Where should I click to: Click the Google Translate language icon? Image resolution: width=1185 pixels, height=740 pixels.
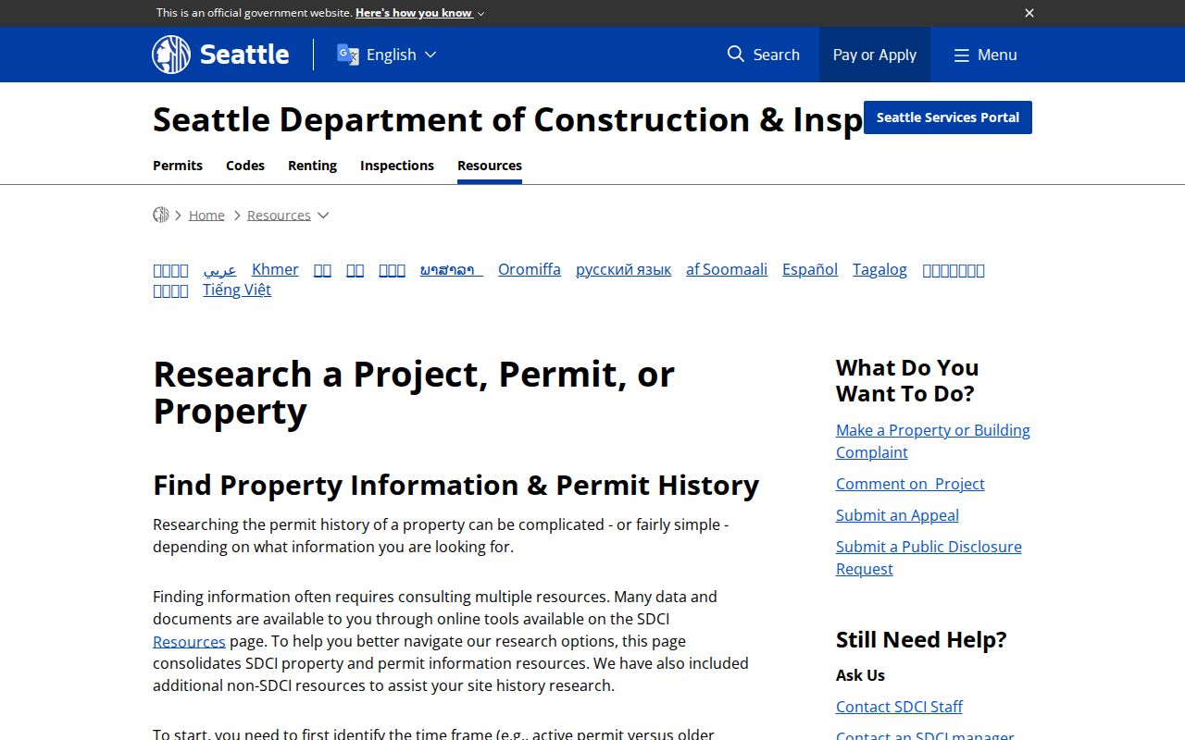click(348, 55)
